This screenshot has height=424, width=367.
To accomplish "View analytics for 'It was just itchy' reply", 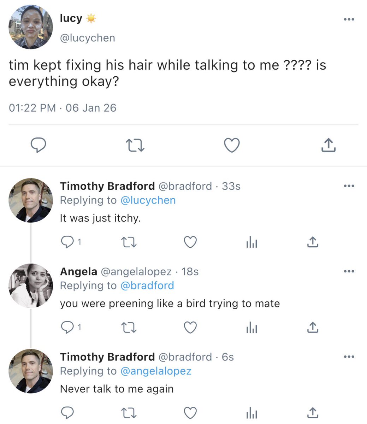I will point(251,242).
